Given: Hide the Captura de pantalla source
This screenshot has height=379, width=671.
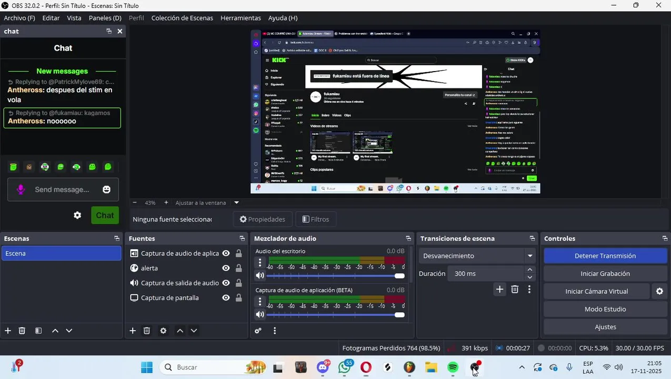Looking at the screenshot, I should [x=226, y=297].
